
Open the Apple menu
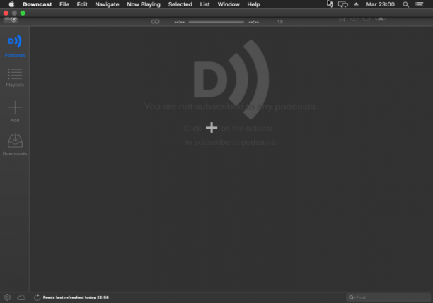11,4
